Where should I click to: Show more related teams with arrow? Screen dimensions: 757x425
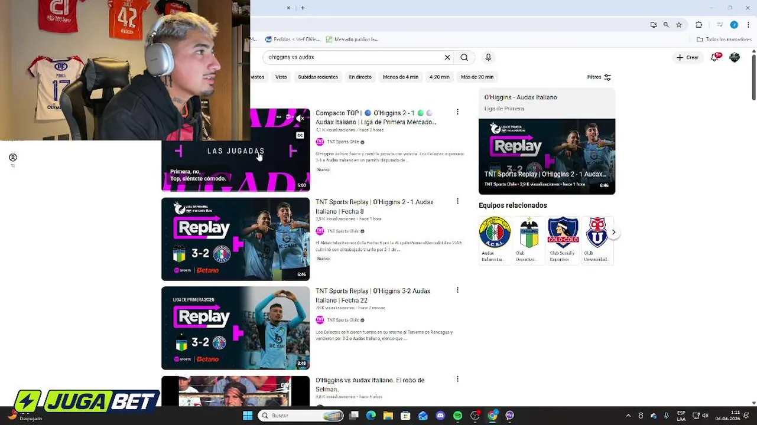[x=613, y=233]
